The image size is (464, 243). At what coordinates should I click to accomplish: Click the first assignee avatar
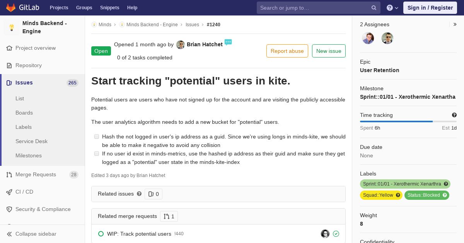(x=368, y=38)
